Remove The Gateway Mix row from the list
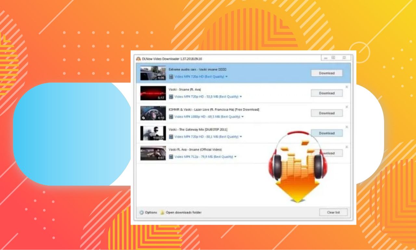Image resolution: width=416 pixels, height=250 pixels. 346,127
